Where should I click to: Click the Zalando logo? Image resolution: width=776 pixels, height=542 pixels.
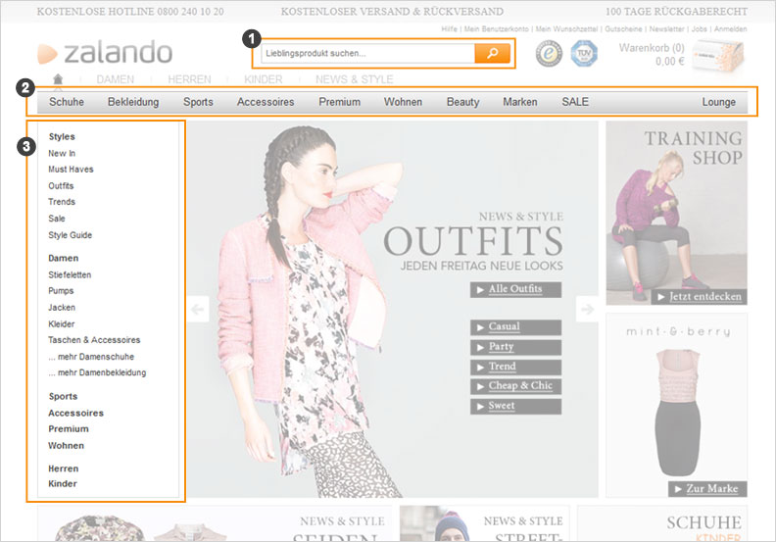tap(105, 53)
